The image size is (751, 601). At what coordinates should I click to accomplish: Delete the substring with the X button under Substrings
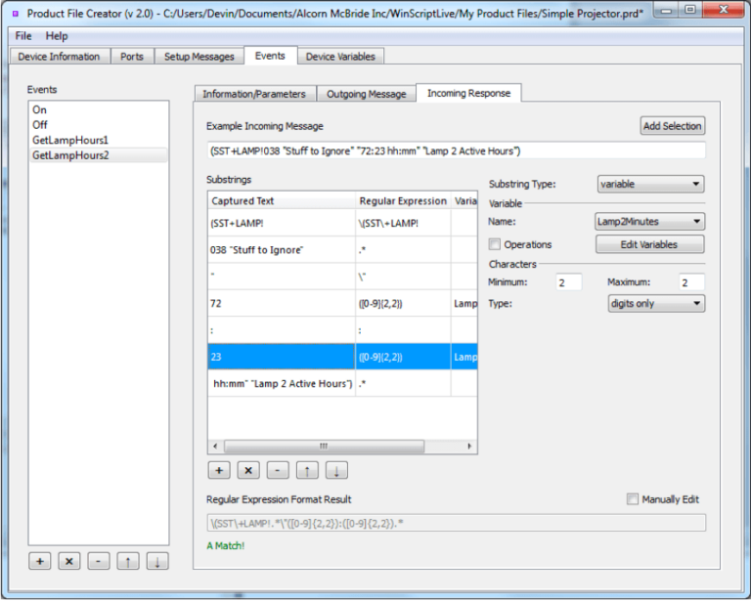coord(248,470)
